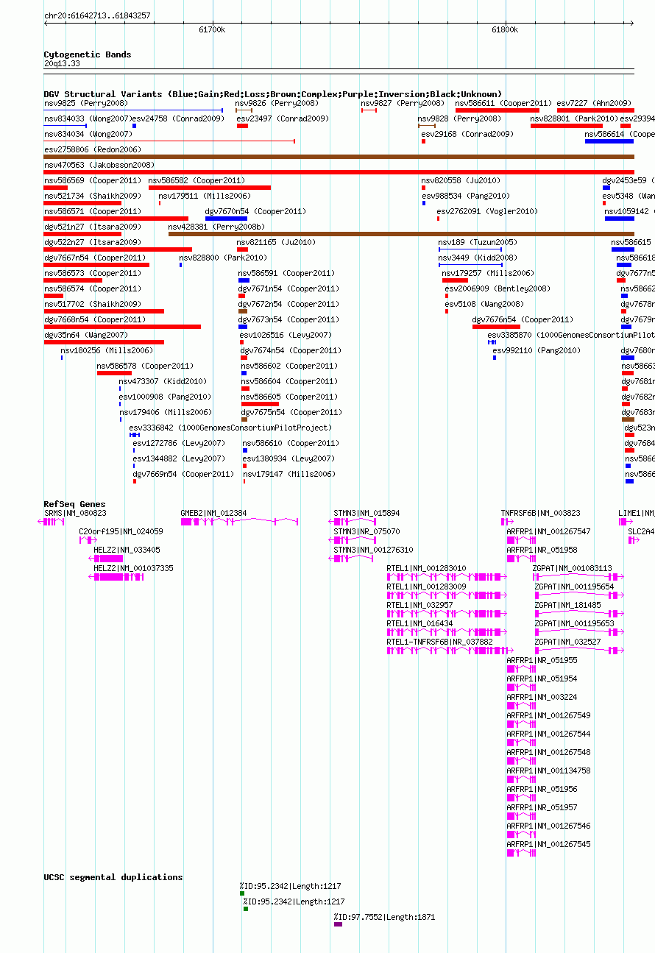Screen dimensions: 655x953
Task: Click nsv521734 (Shaikh2009) label
Action: (x=92, y=196)
